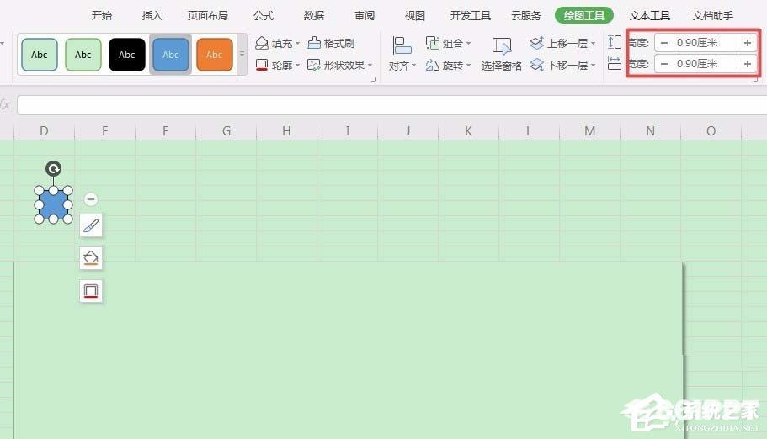Image resolution: width=767 pixels, height=439 pixels.
Task: Open the 选择窗格 selection pane
Action: (x=502, y=54)
